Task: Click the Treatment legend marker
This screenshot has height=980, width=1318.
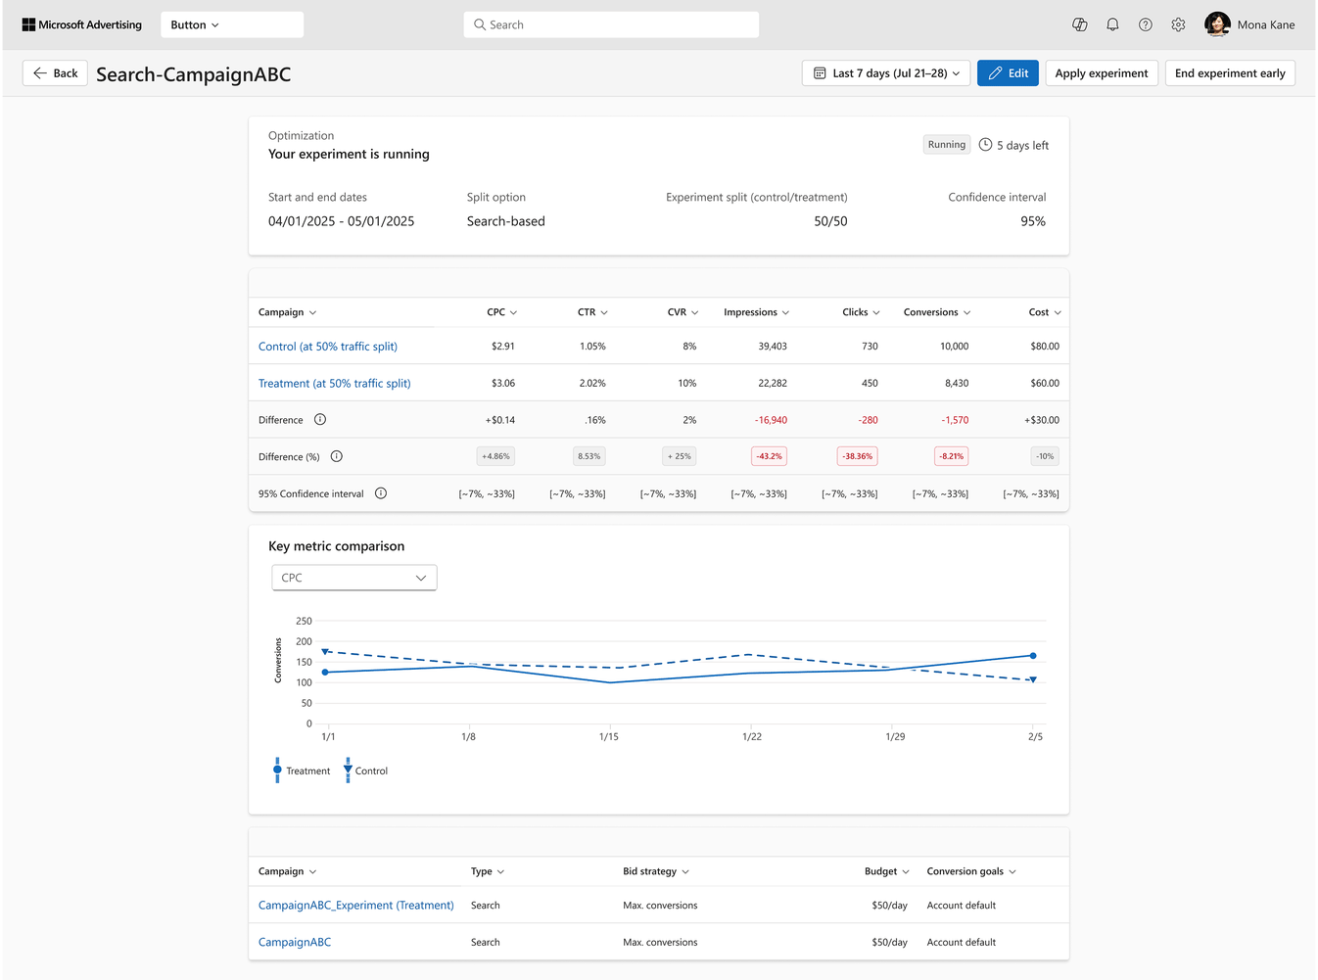Action: coord(277,770)
